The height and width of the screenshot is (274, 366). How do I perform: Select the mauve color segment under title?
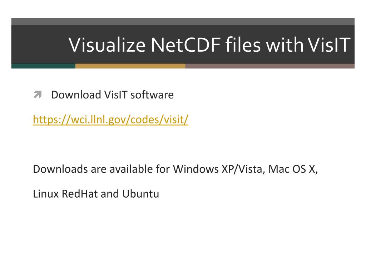270,66
